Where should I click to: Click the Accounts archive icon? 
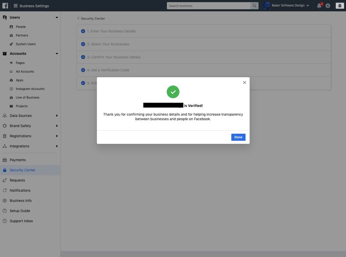point(5,54)
